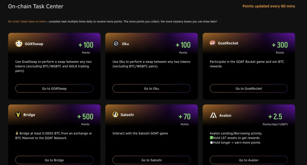The height and width of the screenshot is (165, 307).
Task: Select the Go to Bridge button
Action: pos(54,160)
